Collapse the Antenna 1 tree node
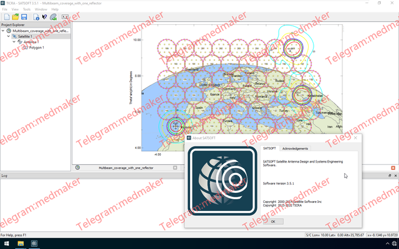Screen dimensions: 399x249 click(14, 42)
